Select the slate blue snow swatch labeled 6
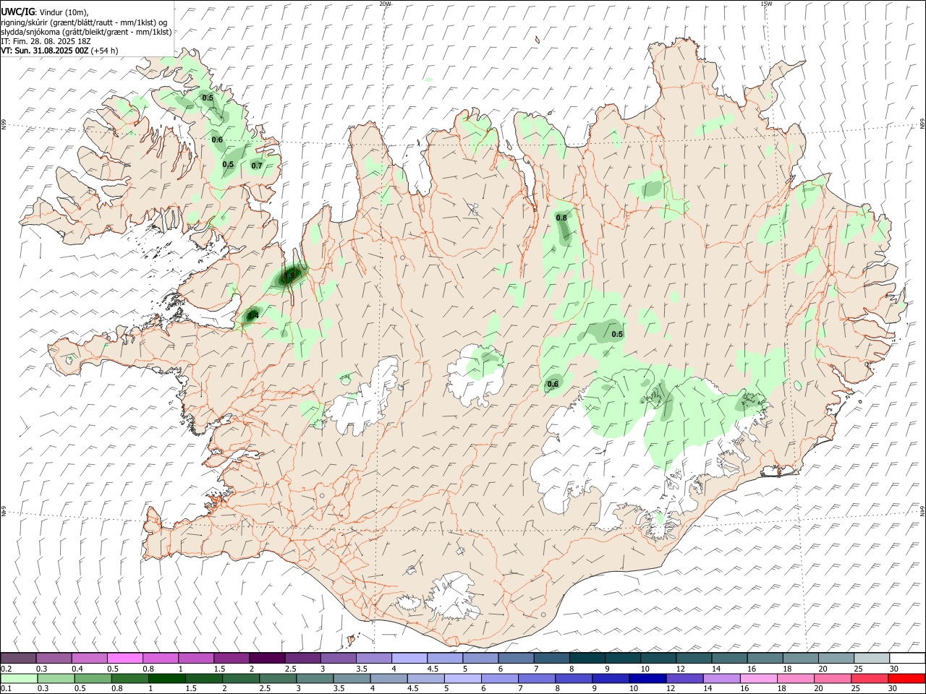The image size is (926, 694). tap(516, 659)
